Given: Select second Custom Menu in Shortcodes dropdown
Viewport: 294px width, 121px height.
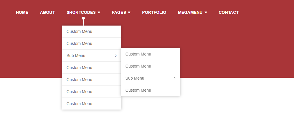Looking at the screenshot, I should (x=79, y=43).
